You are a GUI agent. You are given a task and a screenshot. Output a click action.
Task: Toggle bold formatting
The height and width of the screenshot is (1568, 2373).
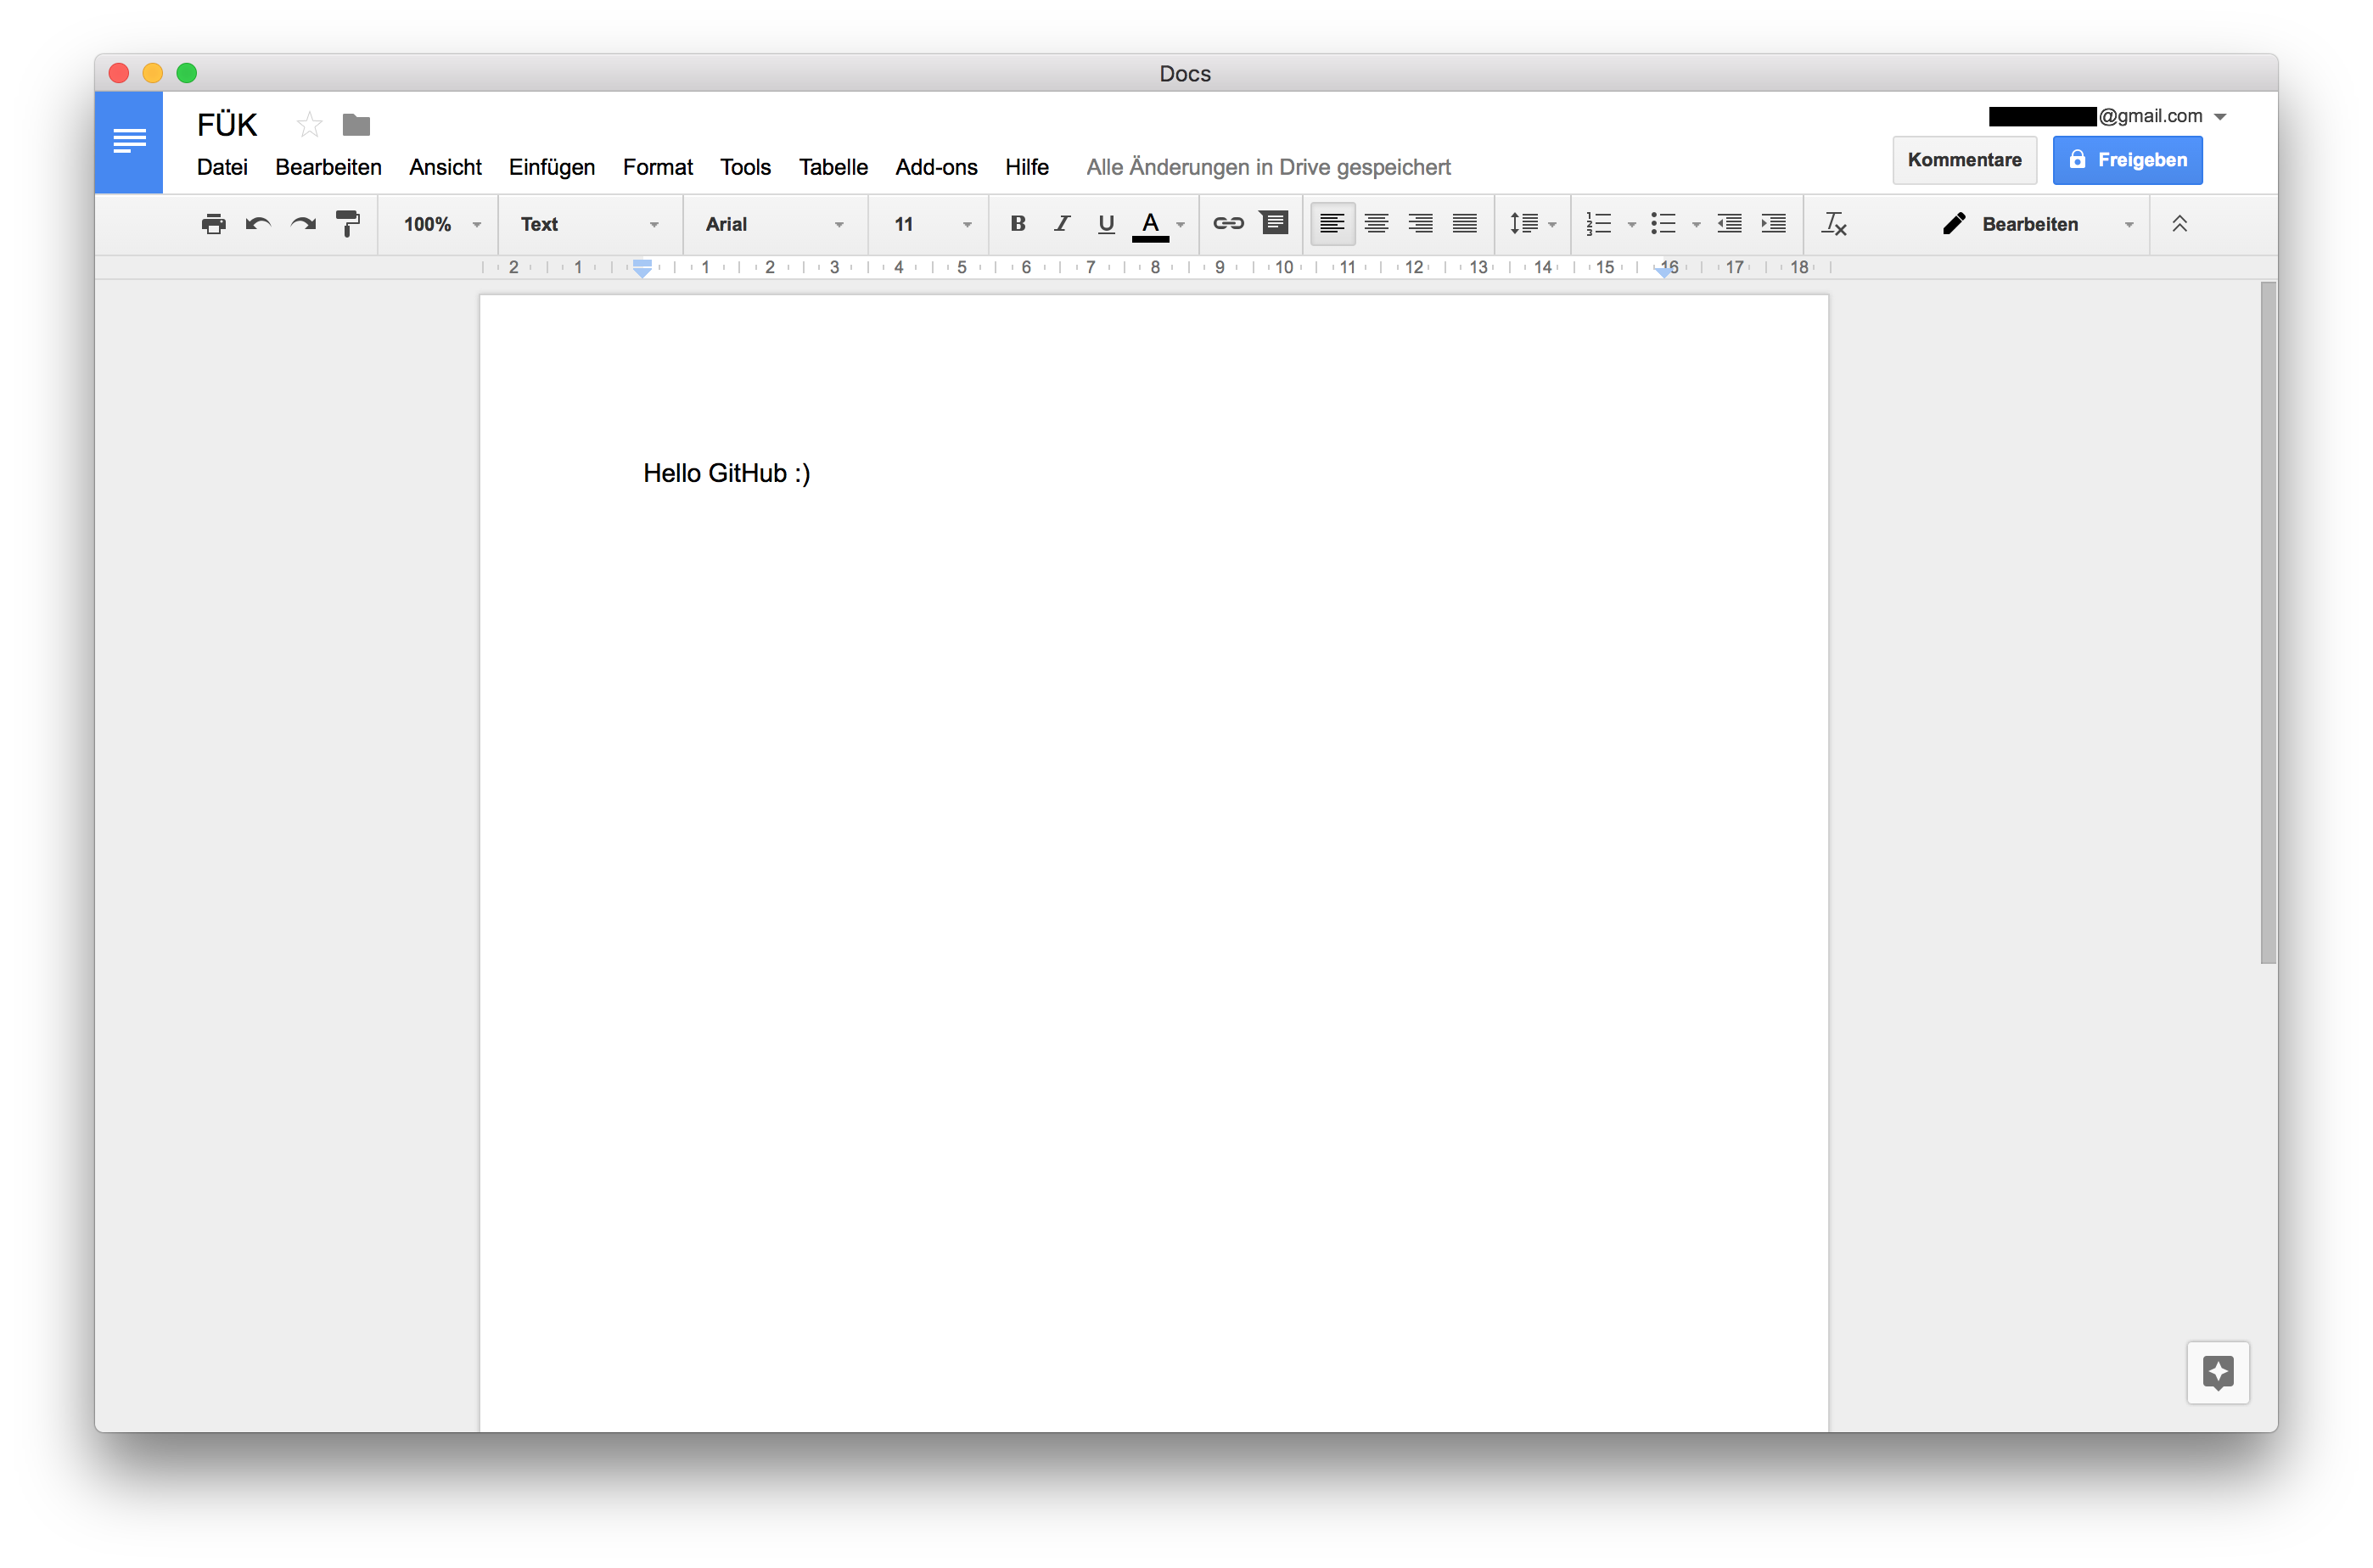pyautogui.click(x=1017, y=224)
